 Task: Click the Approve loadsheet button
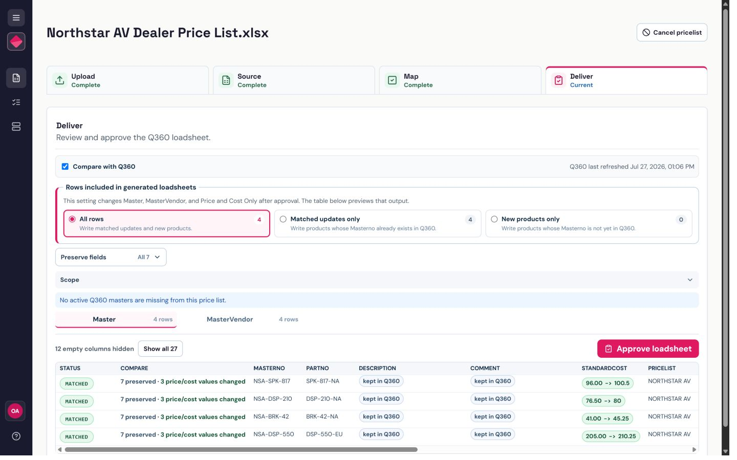[648, 349]
